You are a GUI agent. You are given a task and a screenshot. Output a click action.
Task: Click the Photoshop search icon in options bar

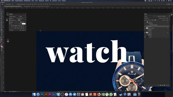click(x=167, y=4)
